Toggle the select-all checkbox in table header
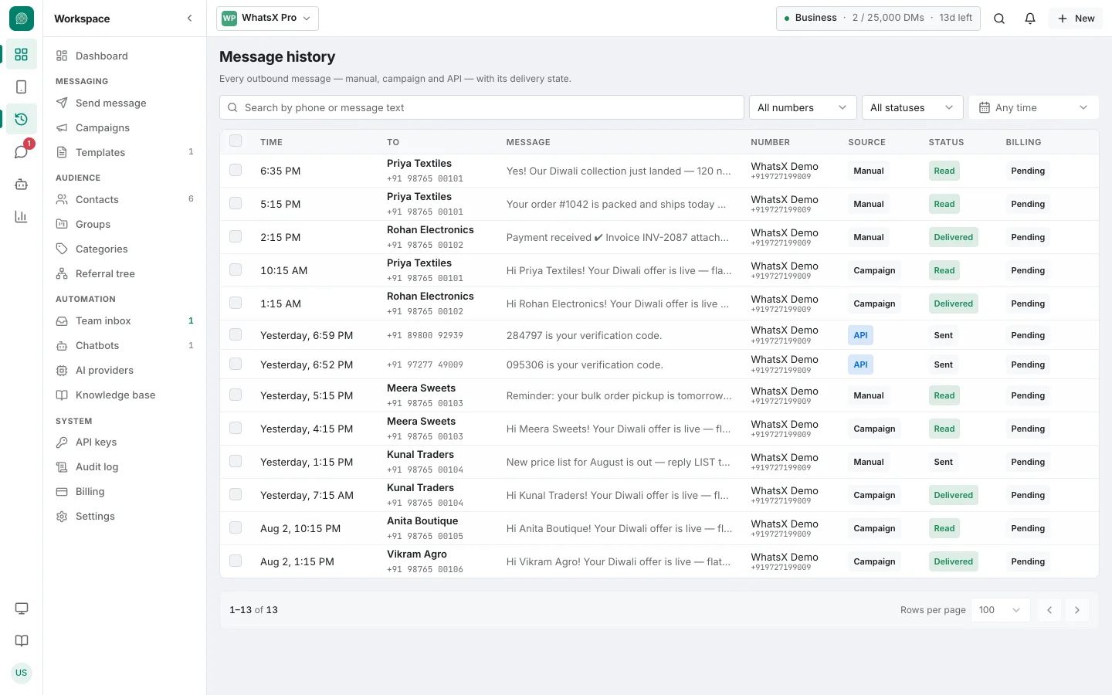This screenshot has height=695, width=1112. coord(236,141)
